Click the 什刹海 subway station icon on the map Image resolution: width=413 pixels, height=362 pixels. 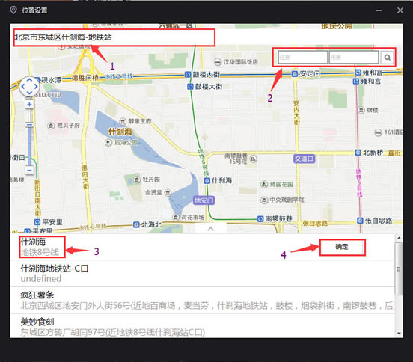coord(207,180)
